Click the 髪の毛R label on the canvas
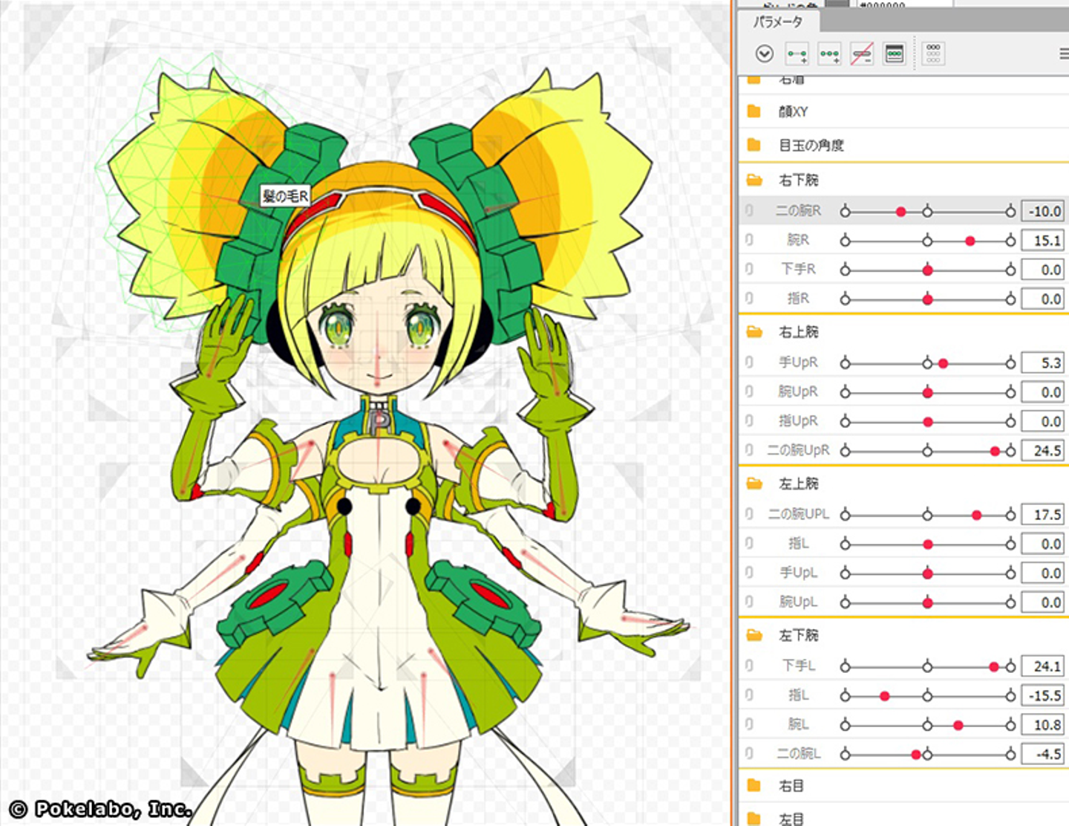Screen dimensions: 1069x826 coord(284,196)
